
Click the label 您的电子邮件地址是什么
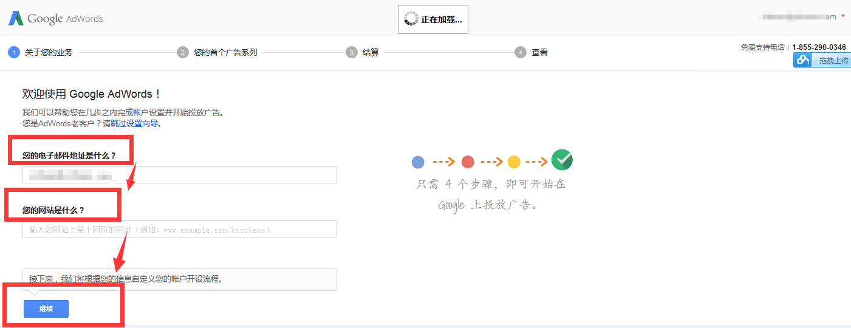click(x=69, y=156)
